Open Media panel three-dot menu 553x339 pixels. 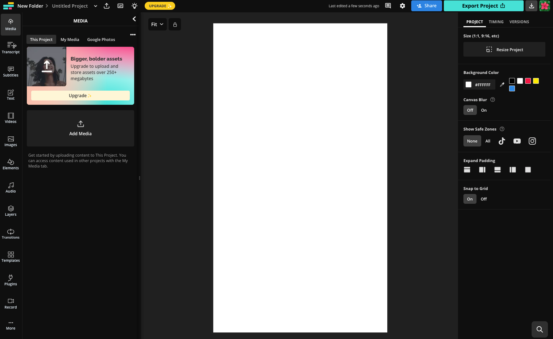click(x=133, y=35)
